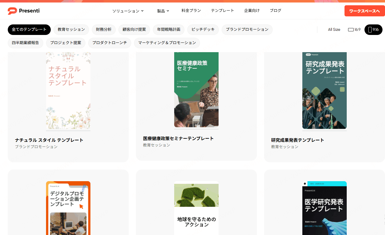Viewport: 385px width, 235px height.
Task: Open the 医学研究発表テンプレート thumbnail
Action: pos(325,208)
